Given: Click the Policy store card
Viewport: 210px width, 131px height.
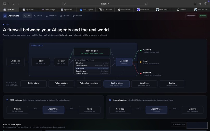Looking at the screenshot, I should coord(34,84).
